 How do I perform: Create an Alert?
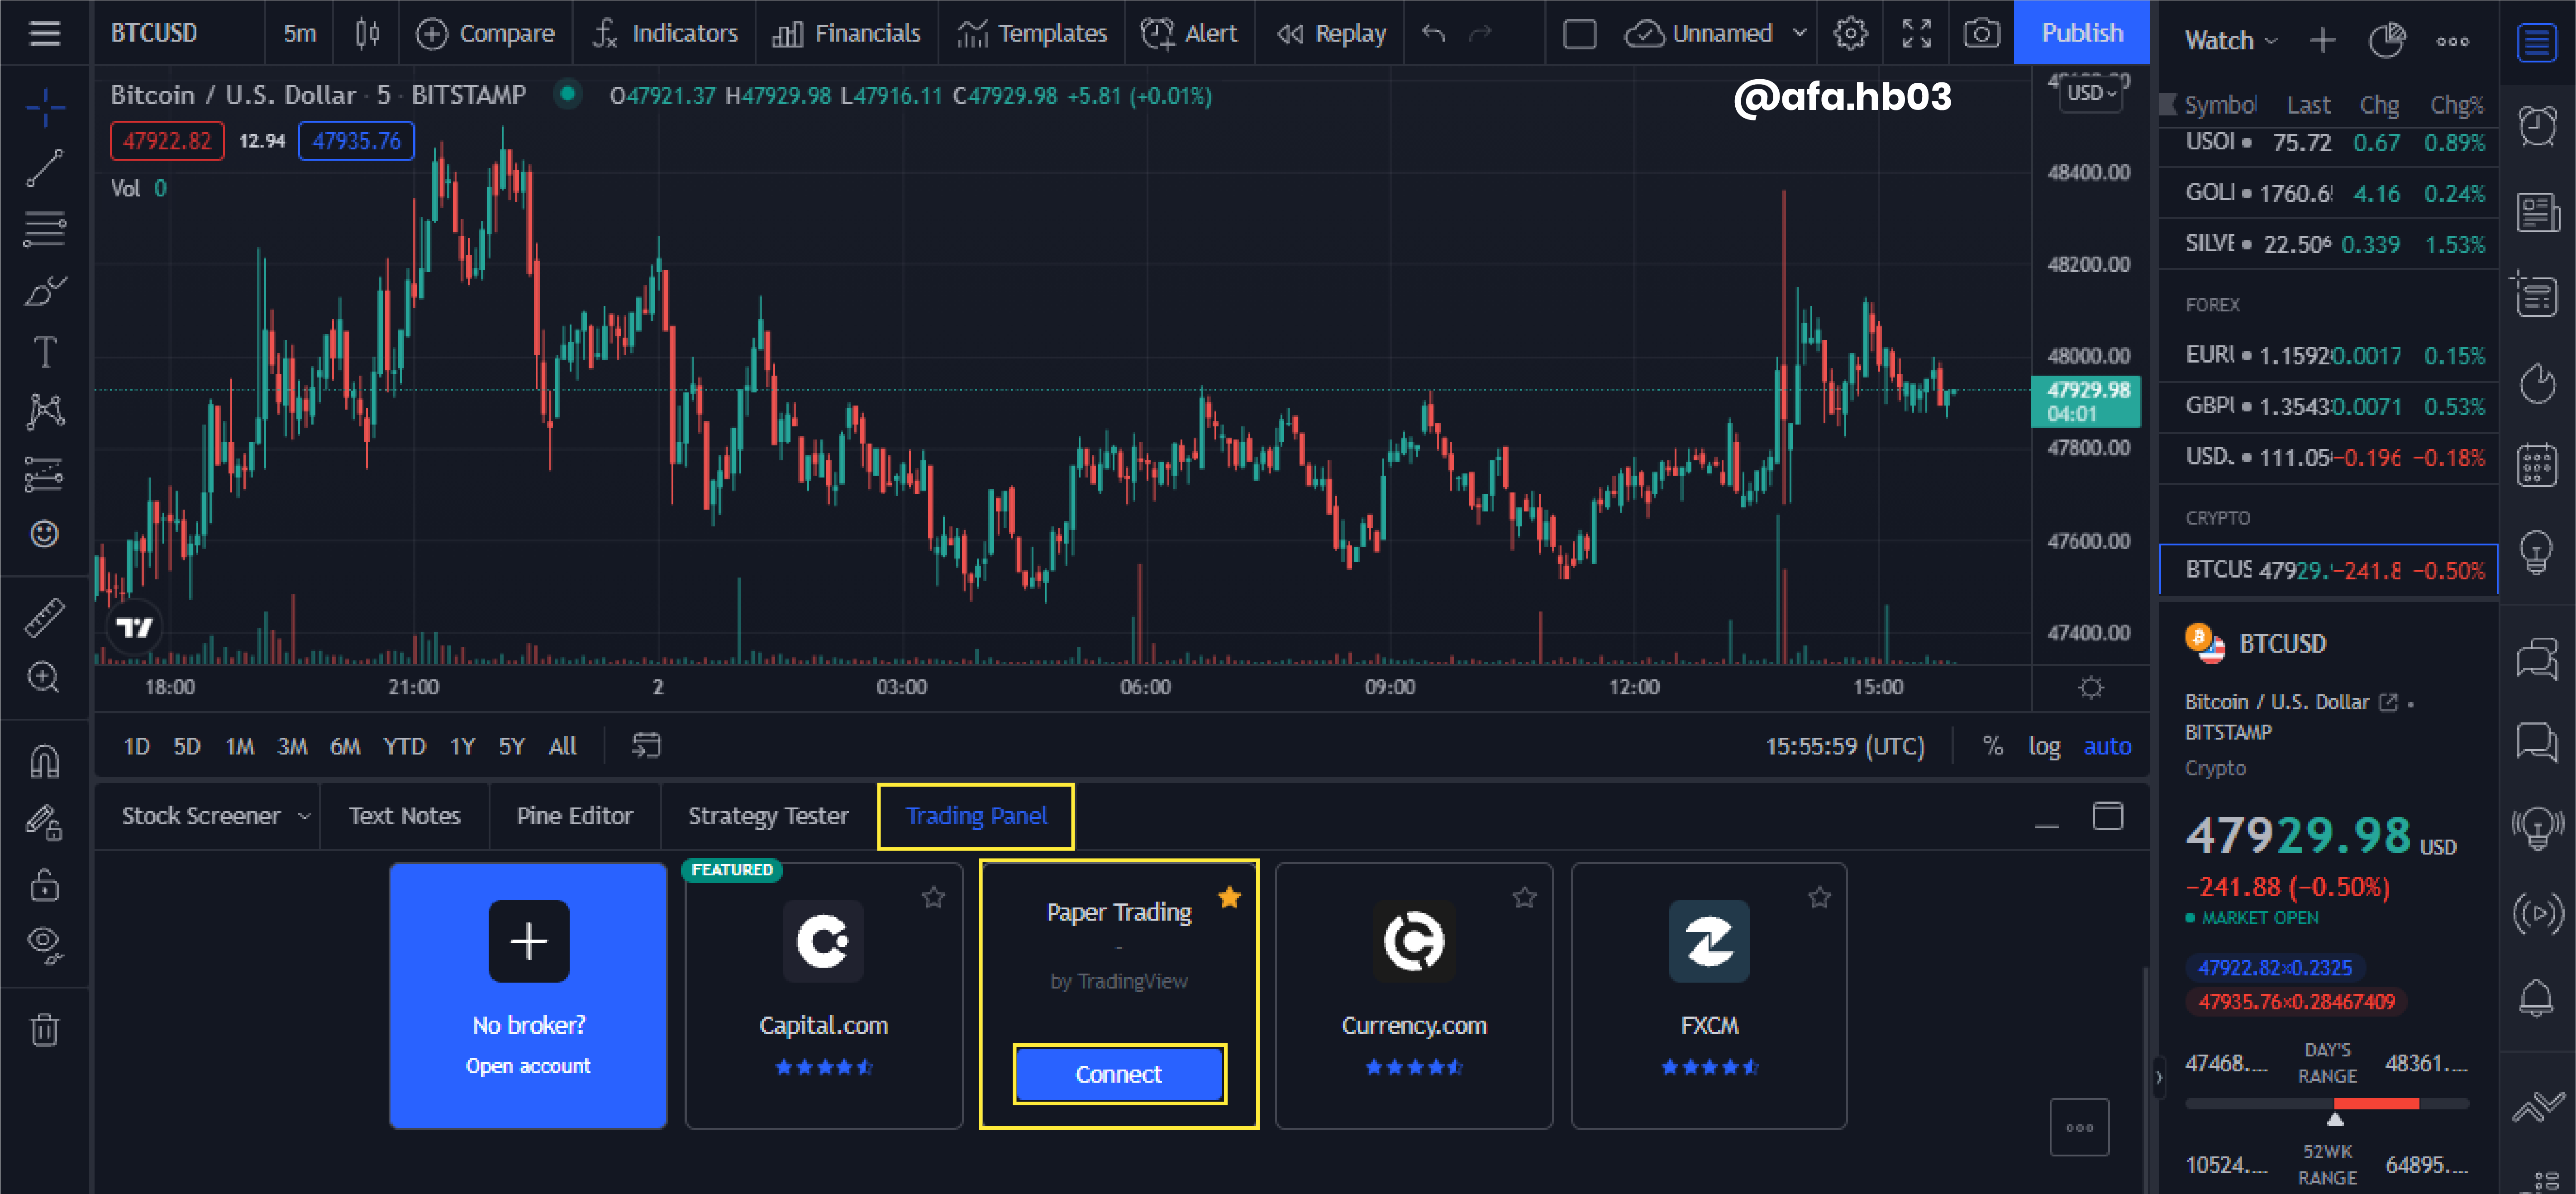(1189, 33)
